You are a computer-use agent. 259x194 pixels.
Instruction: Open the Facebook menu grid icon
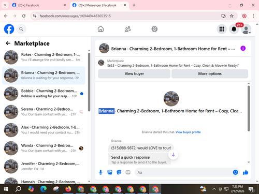tap(222, 29)
